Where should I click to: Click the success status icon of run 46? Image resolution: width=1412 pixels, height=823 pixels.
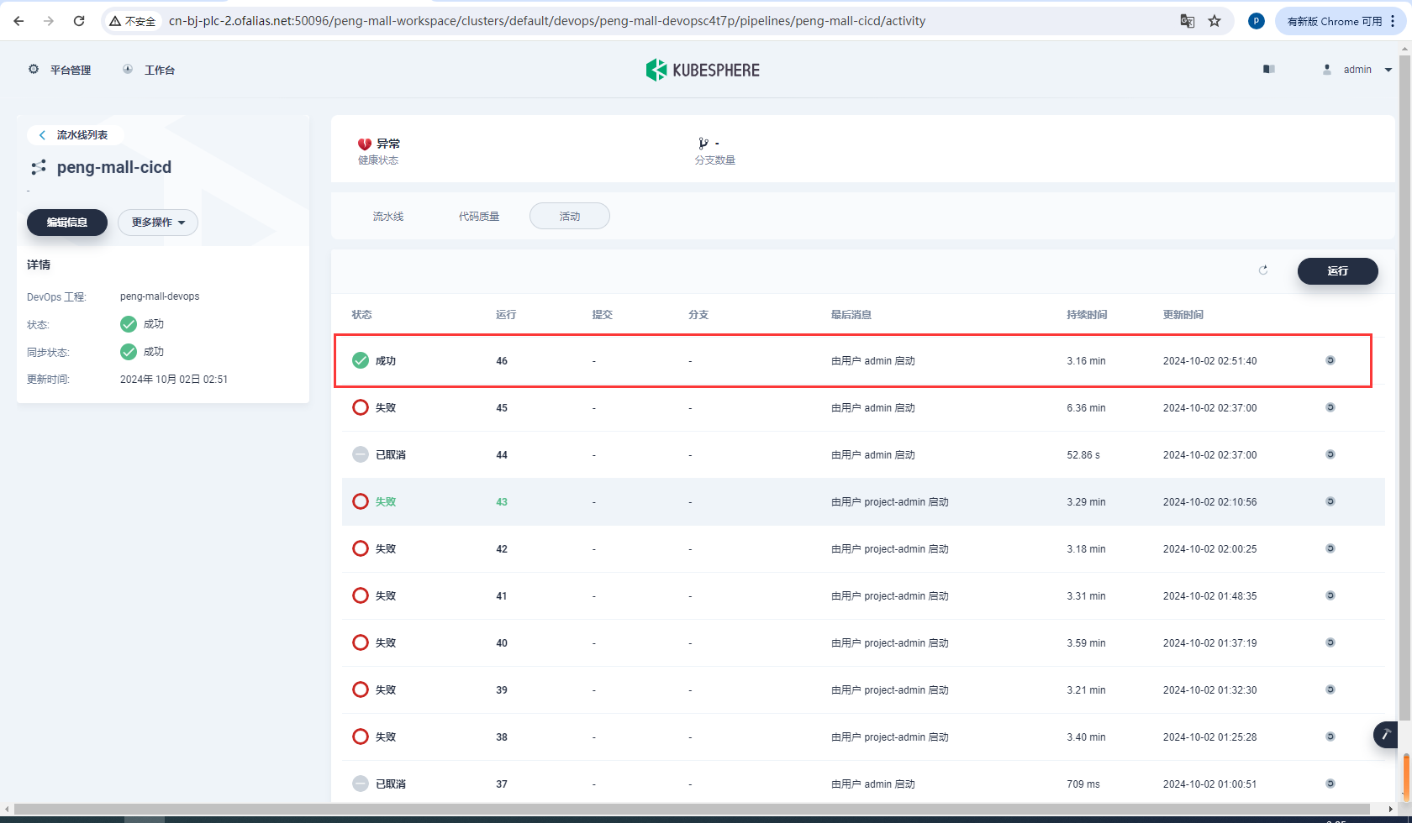[361, 360]
